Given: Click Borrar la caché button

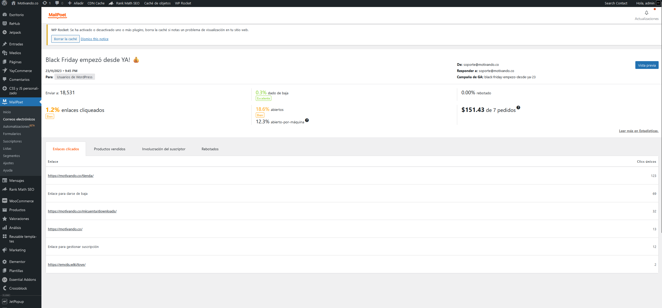Looking at the screenshot, I should (65, 39).
